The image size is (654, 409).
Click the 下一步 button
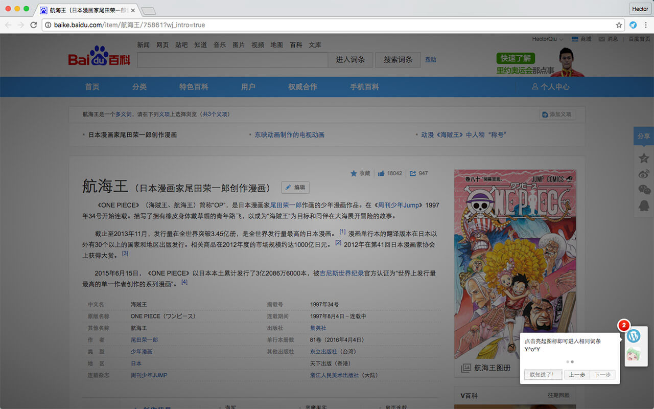(602, 375)
